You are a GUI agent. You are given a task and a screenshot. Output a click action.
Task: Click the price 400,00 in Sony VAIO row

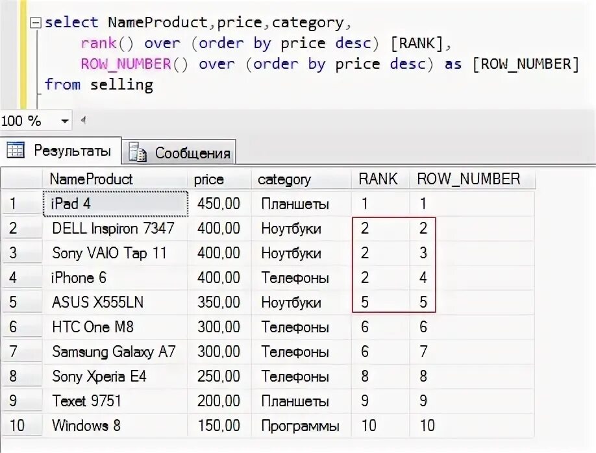219,253
